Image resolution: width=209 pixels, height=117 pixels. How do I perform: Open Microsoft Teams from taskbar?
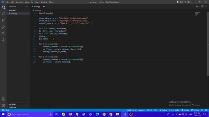click(x=90, y=114)
